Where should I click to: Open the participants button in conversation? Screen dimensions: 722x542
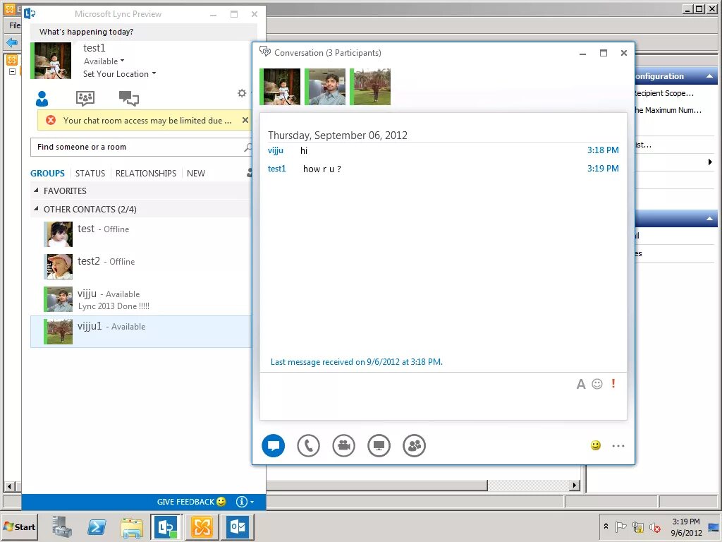414,446
